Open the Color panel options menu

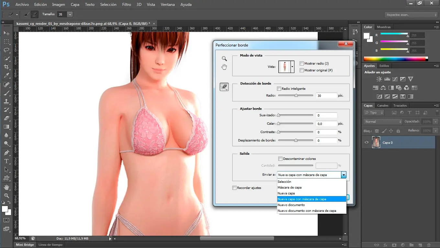(x=436, y=27)
